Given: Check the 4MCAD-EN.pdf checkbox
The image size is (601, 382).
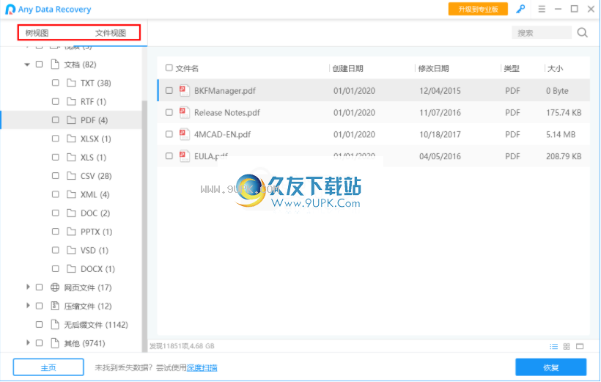Looking at the screenshot, I should click(x=169, y=134).
